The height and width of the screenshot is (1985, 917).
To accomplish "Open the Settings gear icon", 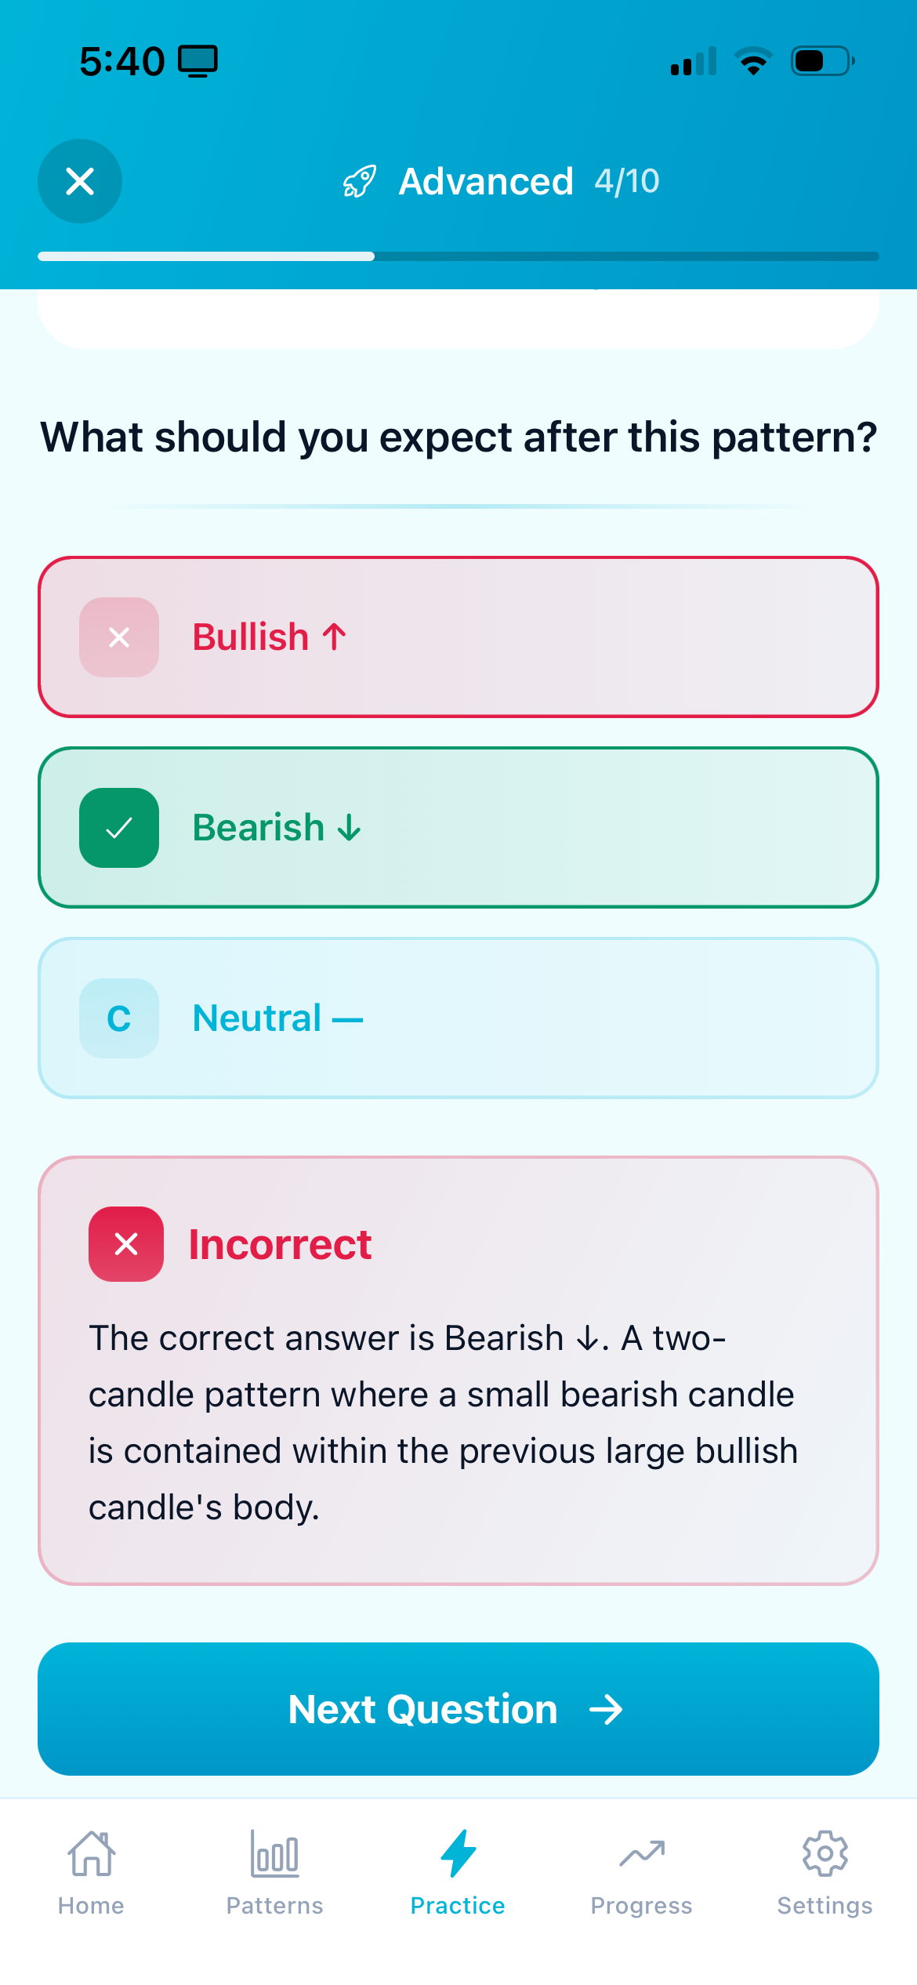I will tap(825, 1854).
